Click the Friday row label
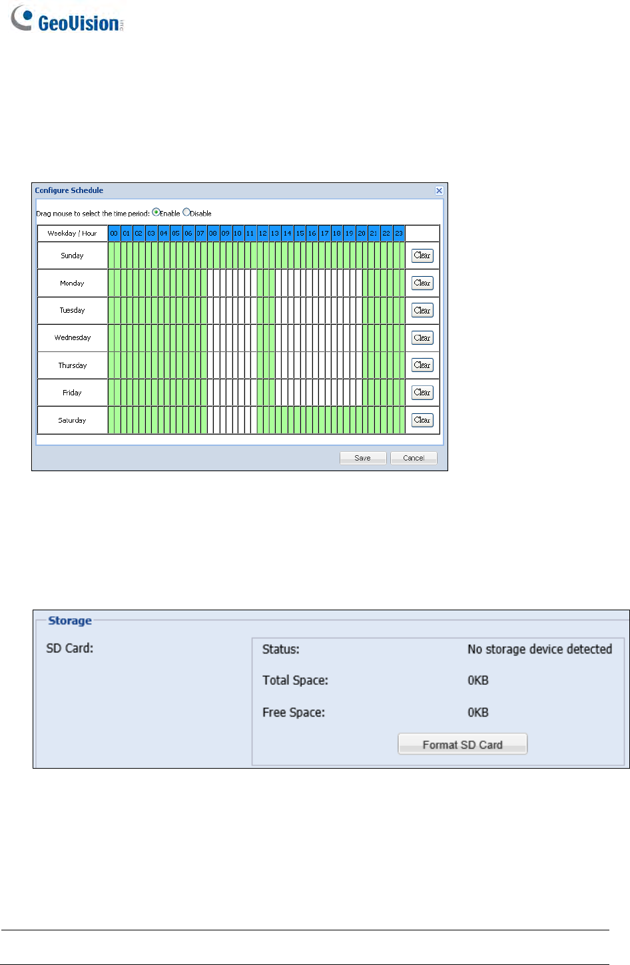The width and height of the screenshot is (630, 965). (72, 393)
